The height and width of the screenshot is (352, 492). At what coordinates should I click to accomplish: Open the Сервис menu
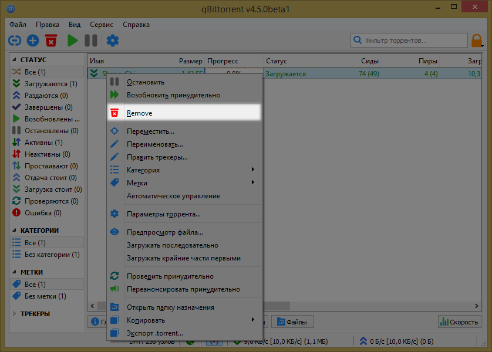tap(101, 25)
